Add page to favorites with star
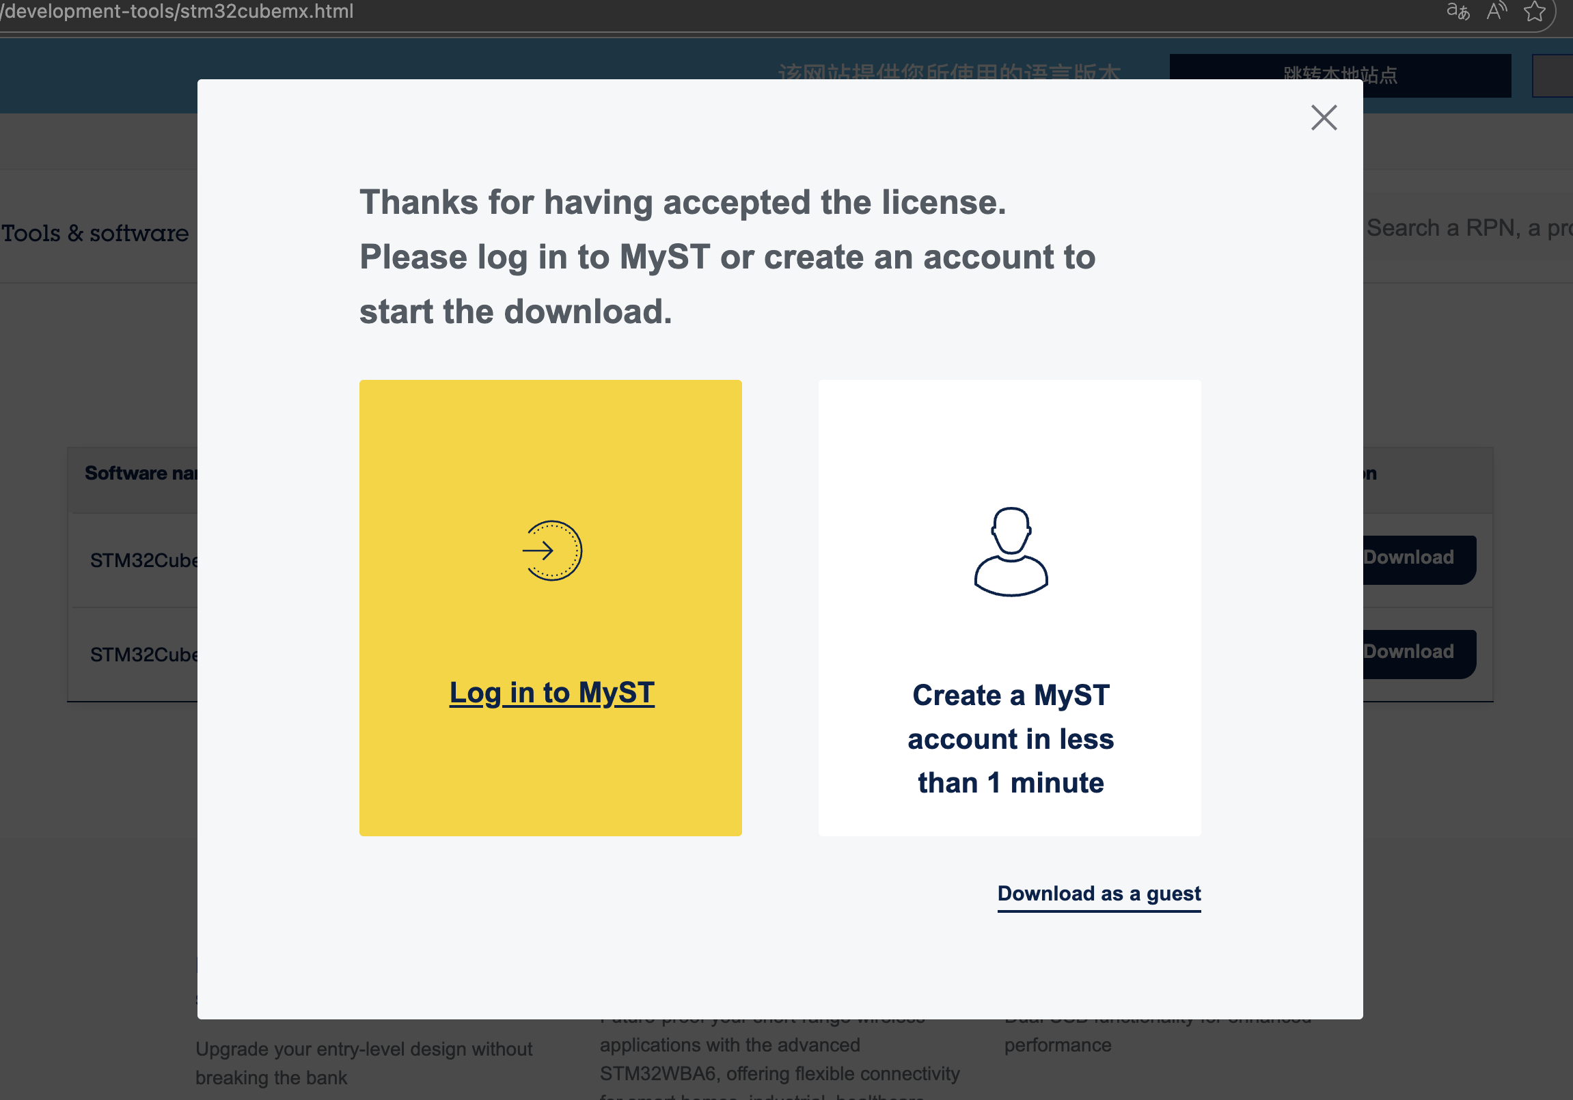This screenshot has width=1573, height=1100. point(1534,12)
